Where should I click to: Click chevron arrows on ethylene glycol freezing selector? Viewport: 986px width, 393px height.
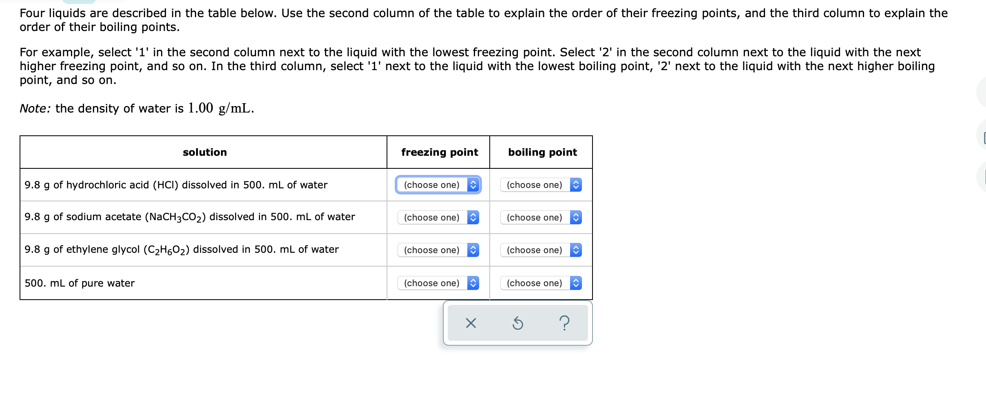[473, 250]
